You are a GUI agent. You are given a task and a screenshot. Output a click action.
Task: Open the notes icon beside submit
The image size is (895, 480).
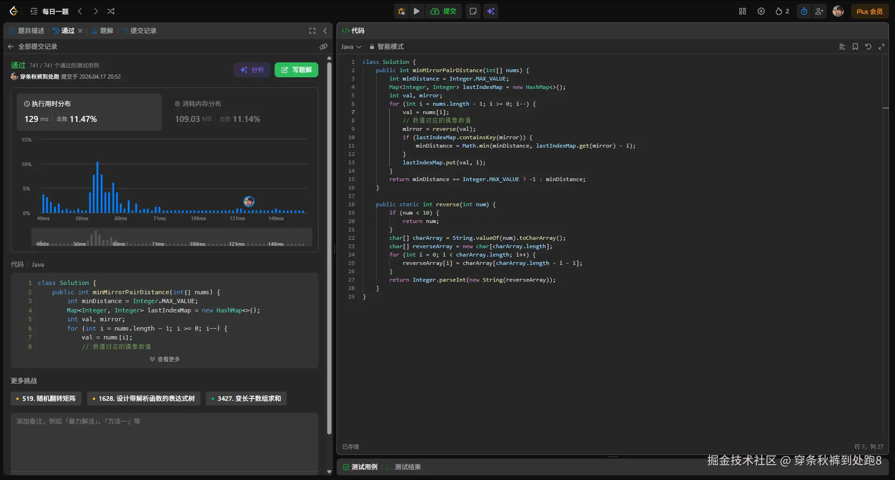click(x=473, y=11)
